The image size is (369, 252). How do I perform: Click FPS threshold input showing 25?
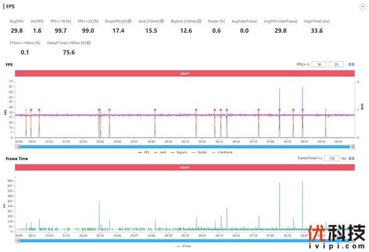tap(336, 65)
